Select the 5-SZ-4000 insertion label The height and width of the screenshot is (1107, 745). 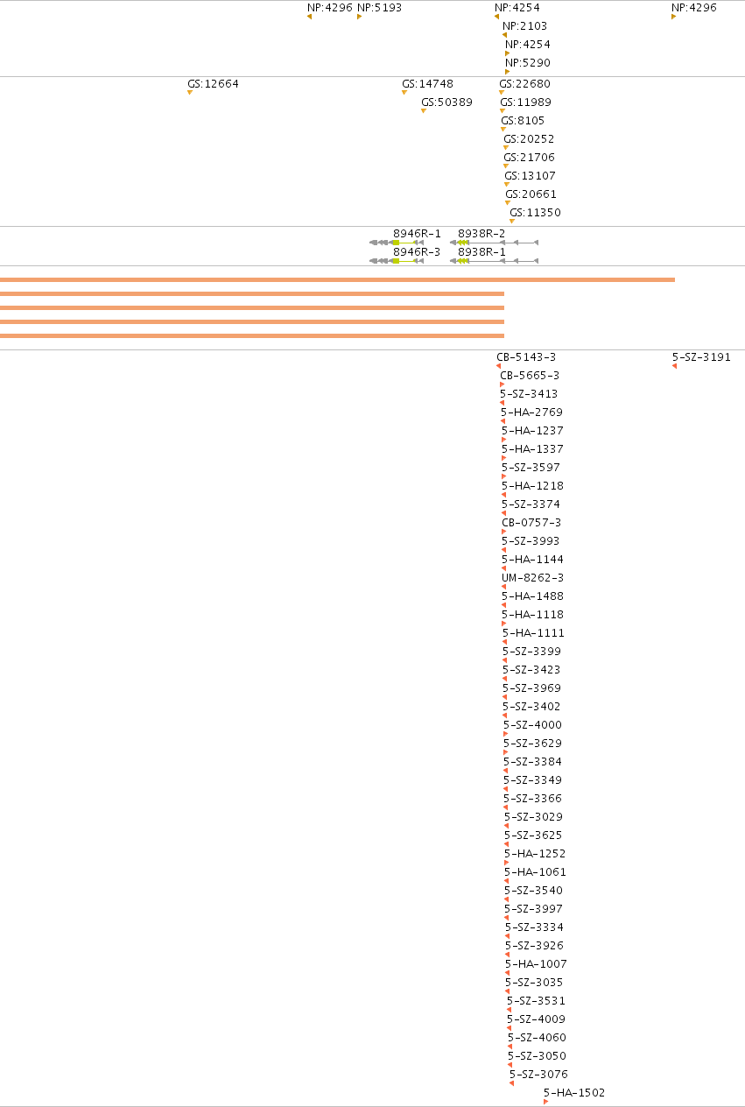point(532,725)
